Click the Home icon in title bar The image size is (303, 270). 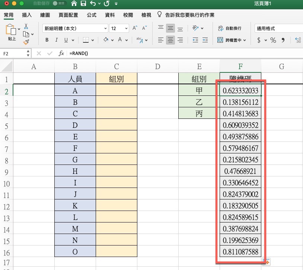(x=74, y=4)
